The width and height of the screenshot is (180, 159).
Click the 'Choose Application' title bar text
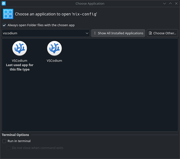tap(90, 3)
